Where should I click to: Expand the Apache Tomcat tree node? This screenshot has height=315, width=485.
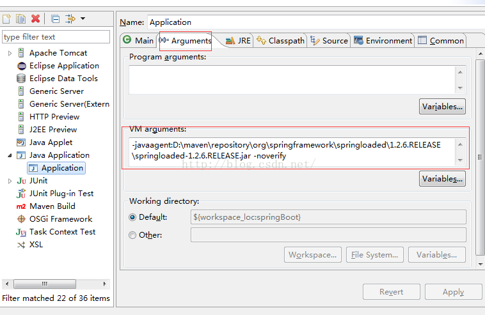click(x=10, y=53)
